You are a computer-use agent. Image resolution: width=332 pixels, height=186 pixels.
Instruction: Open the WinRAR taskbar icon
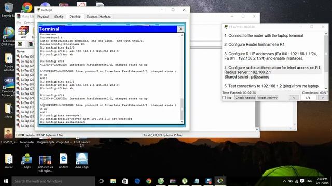(173, 181)
